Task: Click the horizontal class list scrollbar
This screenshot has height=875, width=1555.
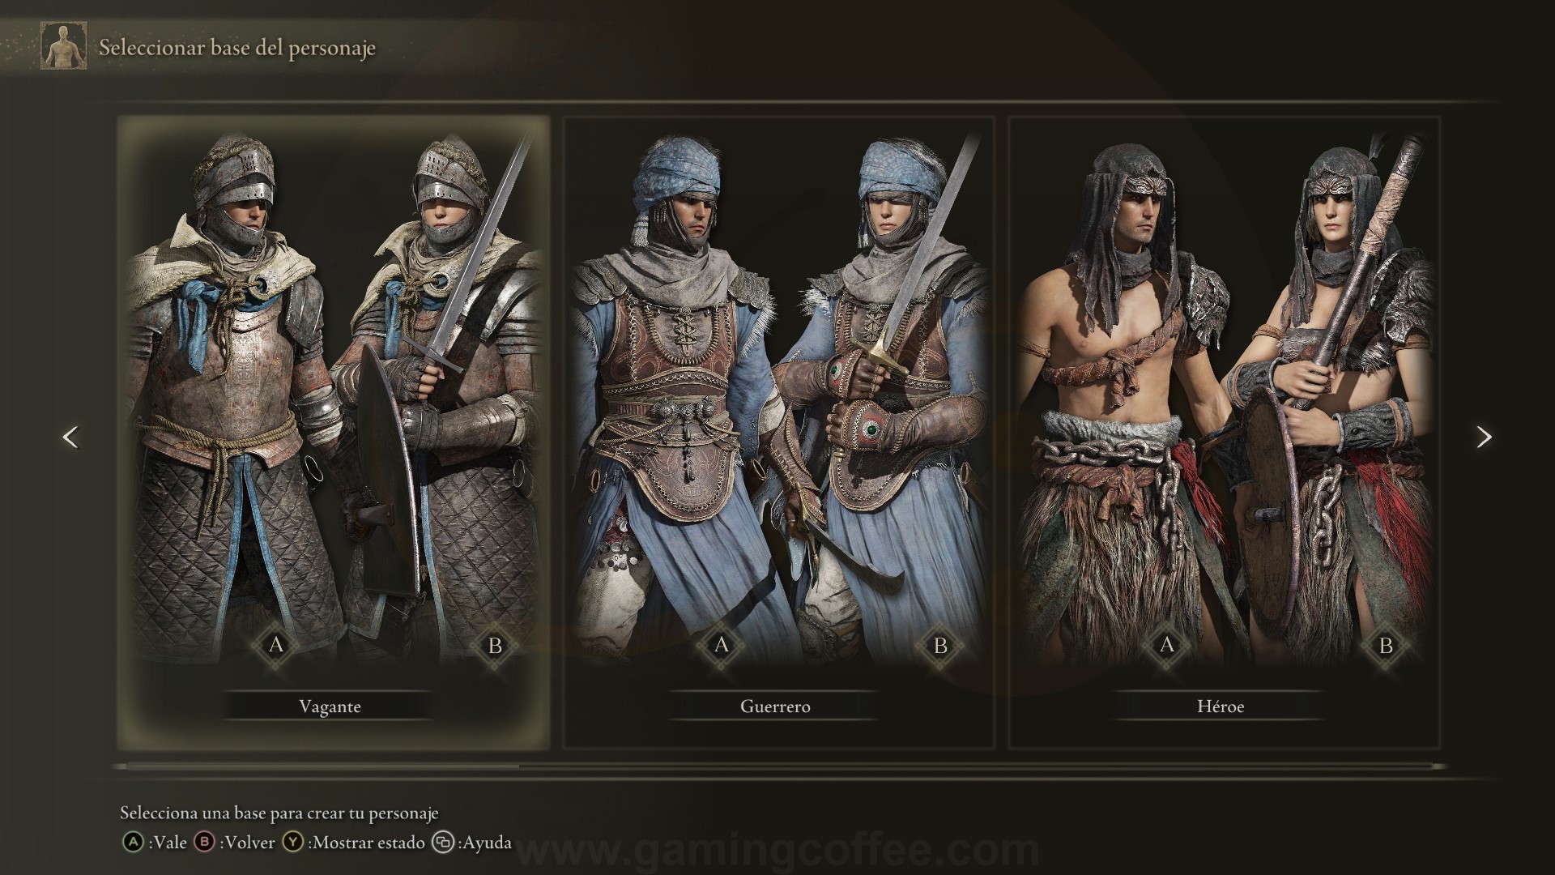Action: pyautogui.click(x=779, y=766)
